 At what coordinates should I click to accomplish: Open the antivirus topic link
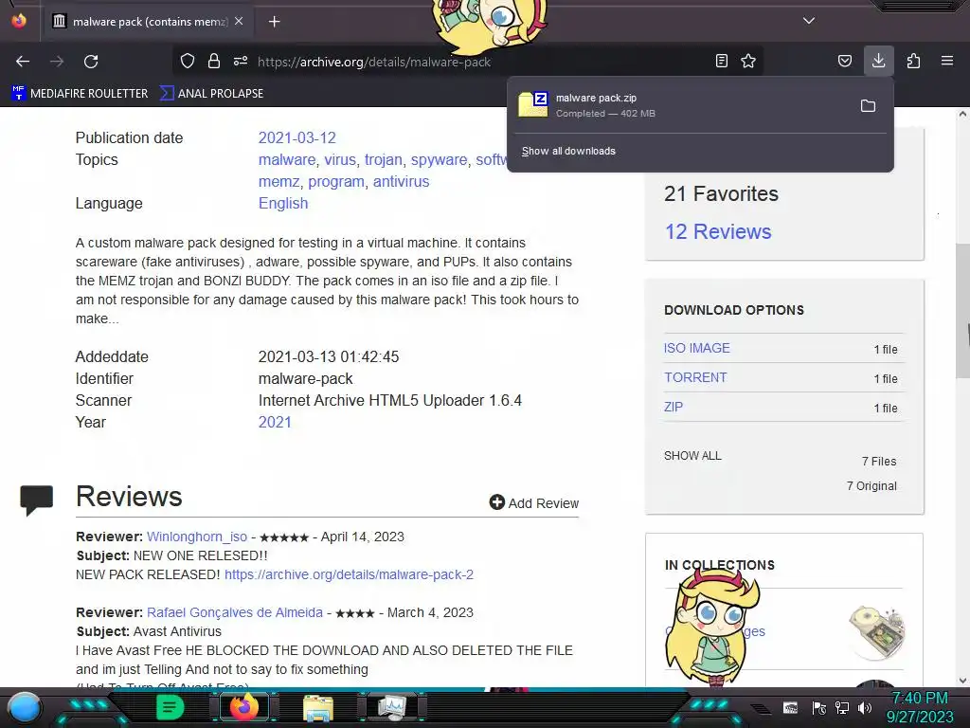click(x=401, y=181)
